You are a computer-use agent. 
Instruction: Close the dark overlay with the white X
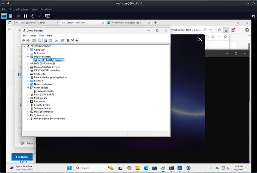200,39
